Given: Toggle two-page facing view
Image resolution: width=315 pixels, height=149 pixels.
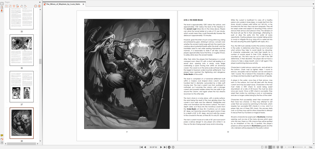Looking at the screenshot, I should point(270,147).
